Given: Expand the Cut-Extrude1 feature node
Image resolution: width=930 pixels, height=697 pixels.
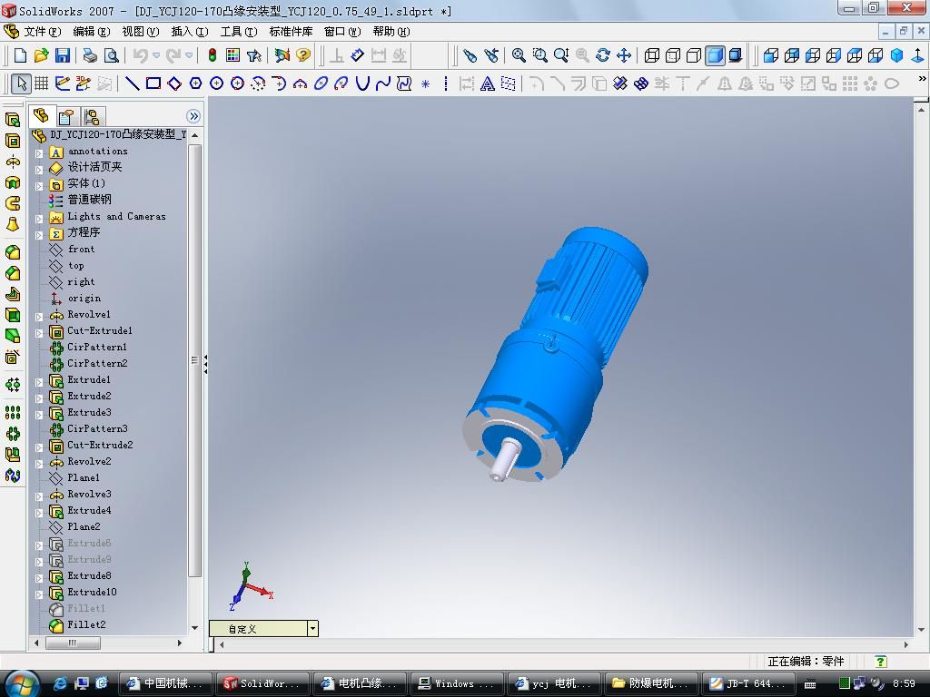Looking at the screenshot, I should click(39, 332).
